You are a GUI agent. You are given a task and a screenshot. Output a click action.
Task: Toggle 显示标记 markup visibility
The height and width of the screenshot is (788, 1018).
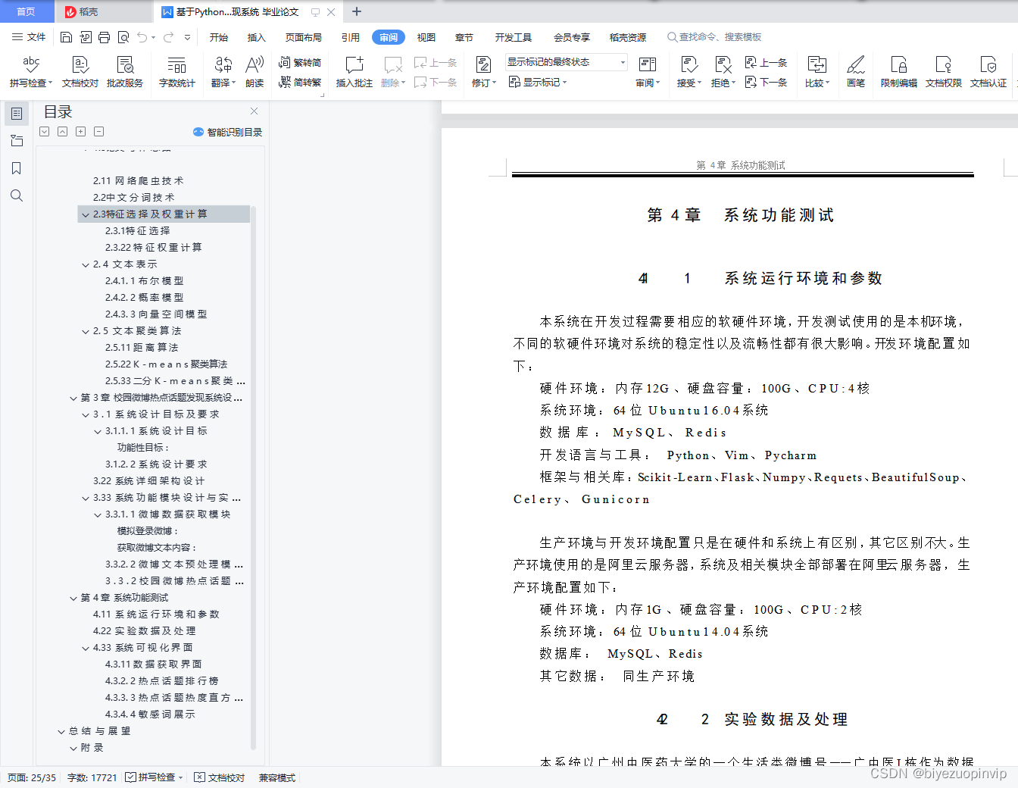coord(538,83)
